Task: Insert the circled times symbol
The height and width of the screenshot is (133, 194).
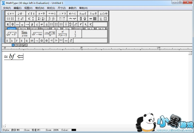Action: pos(42,40)
